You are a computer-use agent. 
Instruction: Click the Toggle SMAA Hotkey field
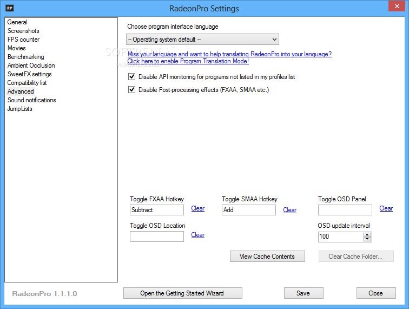pos(248,210)
